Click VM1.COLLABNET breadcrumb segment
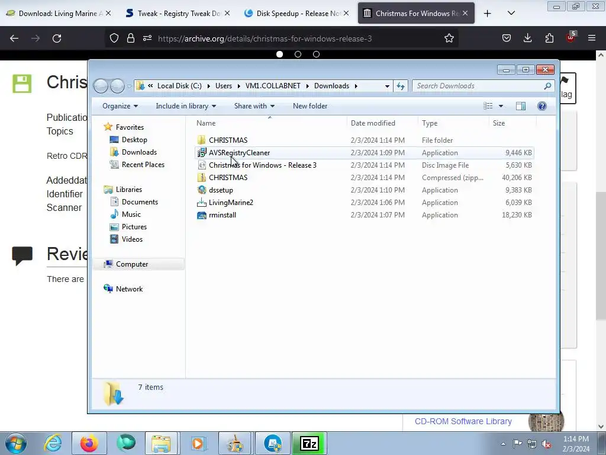Viewport: 606px width, 455px height. (x=272, y=86)
